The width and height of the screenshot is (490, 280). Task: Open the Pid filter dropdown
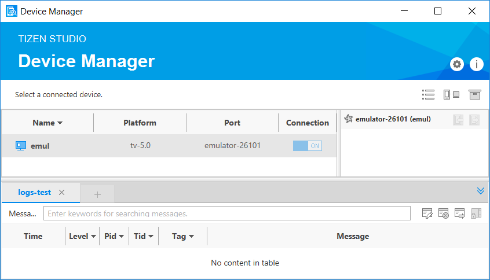tap(114, 236)
